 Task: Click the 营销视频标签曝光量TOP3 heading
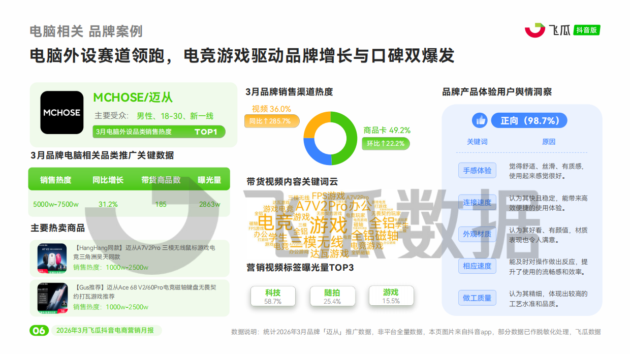pyautogui.click(x=300, y=267)
